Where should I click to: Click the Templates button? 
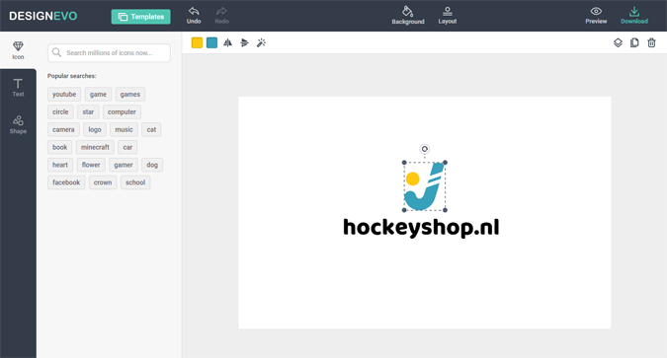point(140,17)
